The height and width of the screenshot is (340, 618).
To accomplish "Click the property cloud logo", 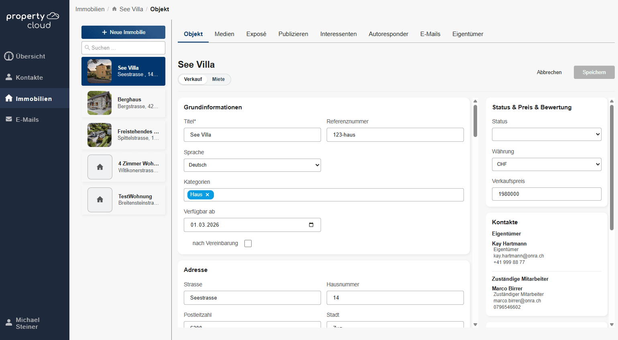I will click(x=33, y=20).
